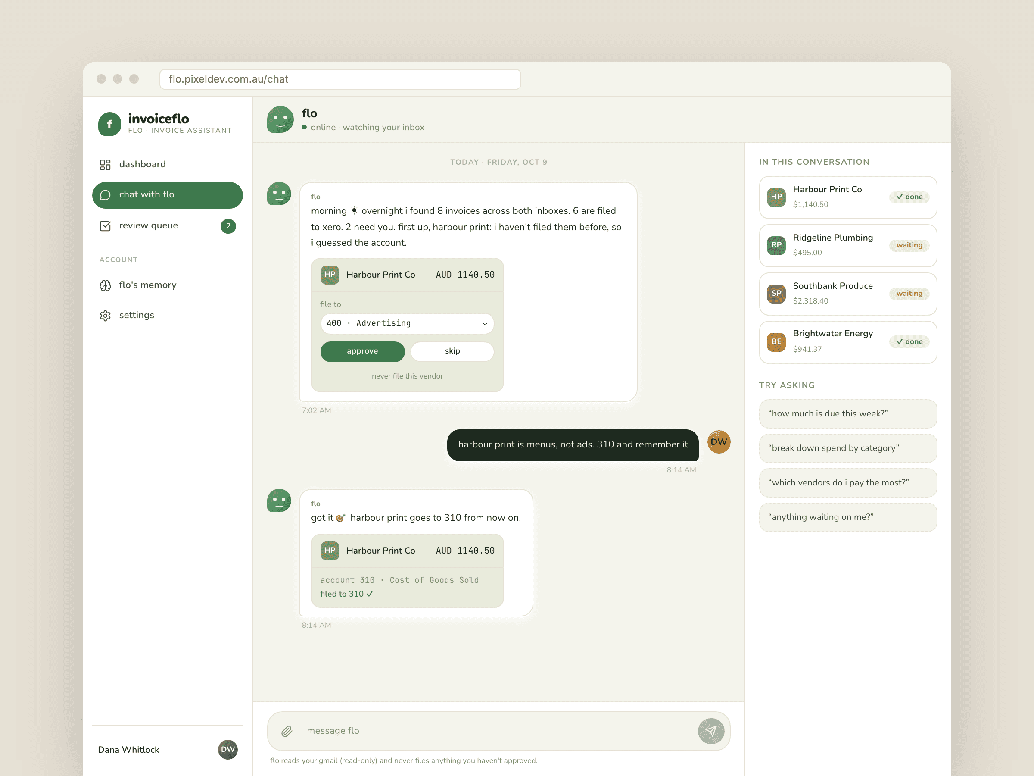Click the review queue count badge

[x=228, y=226]
